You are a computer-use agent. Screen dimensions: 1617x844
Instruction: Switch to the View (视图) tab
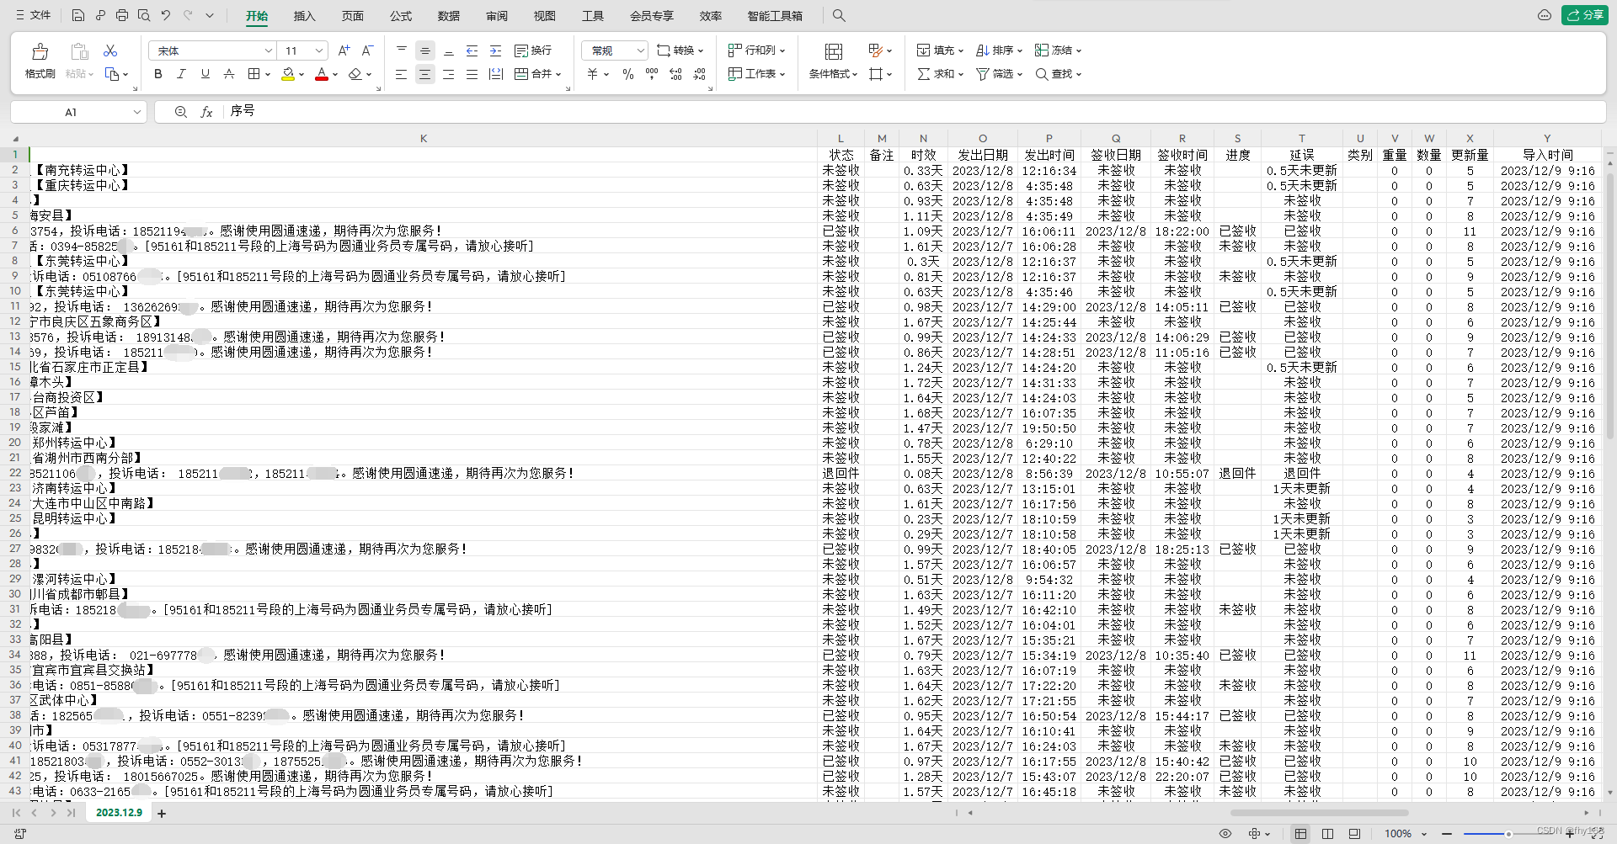point(545,16)
